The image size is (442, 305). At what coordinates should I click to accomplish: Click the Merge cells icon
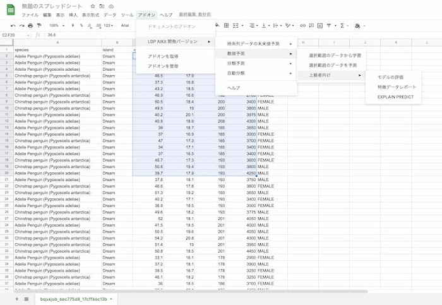[x=236, y=25]
